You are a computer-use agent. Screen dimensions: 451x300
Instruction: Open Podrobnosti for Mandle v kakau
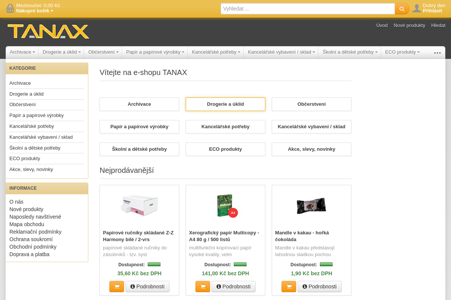319,286
